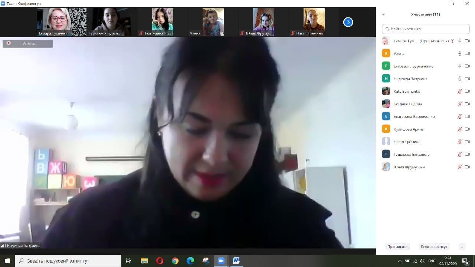Click recording status icon beside Организатор

[x=452, y=41]
